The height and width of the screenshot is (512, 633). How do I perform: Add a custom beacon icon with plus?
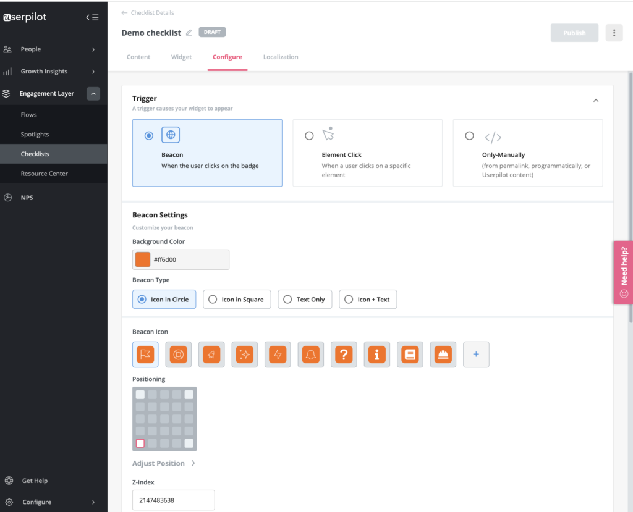pos(477,355)
